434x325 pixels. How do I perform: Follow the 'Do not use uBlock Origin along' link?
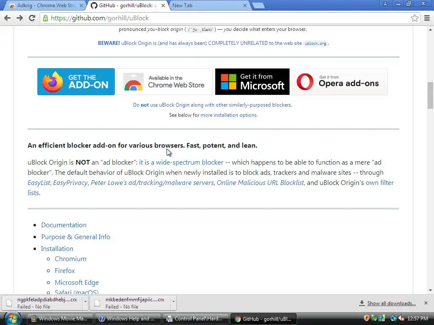click(x=212, y=105)
